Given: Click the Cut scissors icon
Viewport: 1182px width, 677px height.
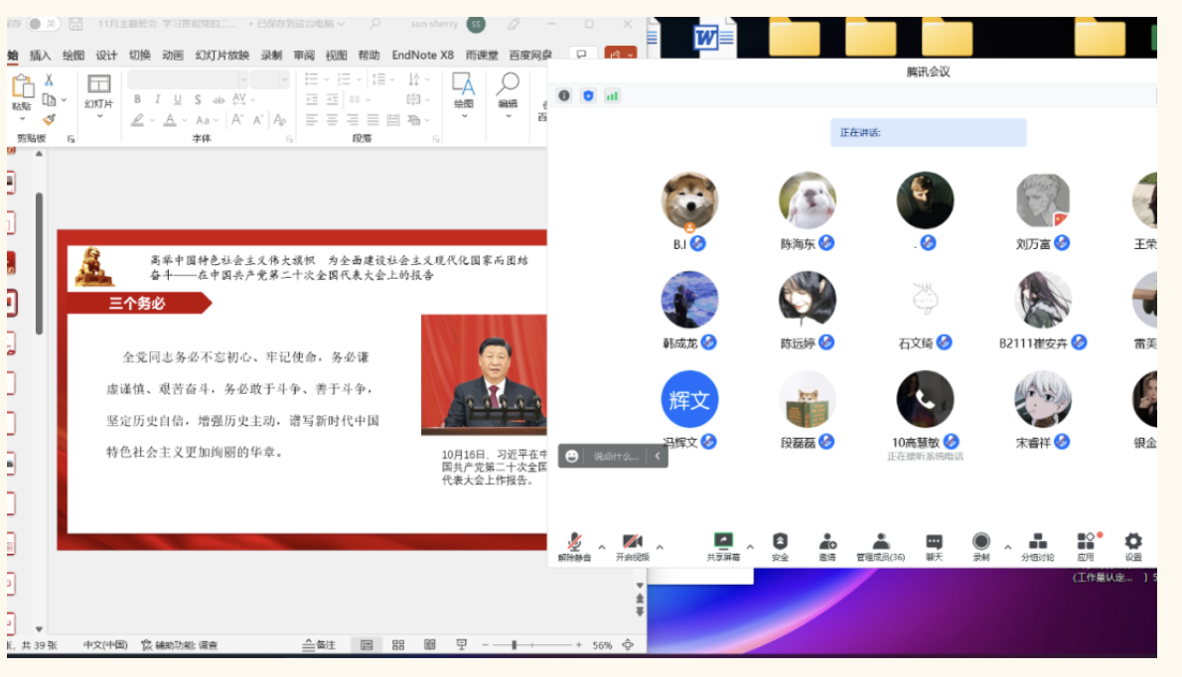Looking at the screenshot, I should point(49,79).
